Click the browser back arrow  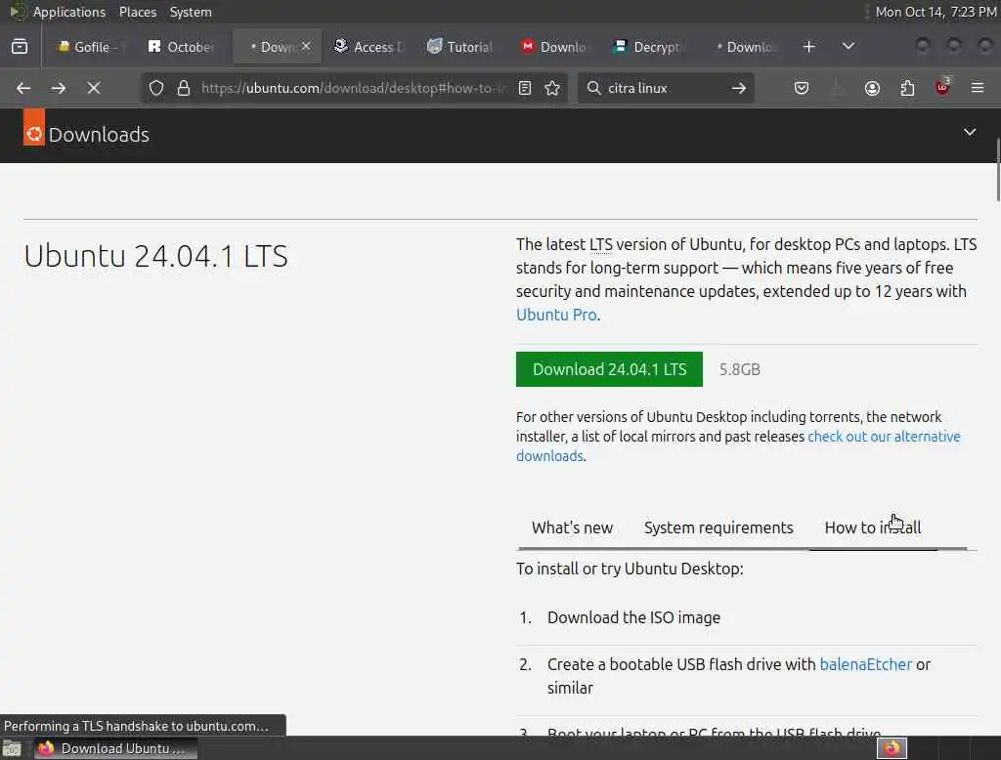pyautogui.click(x=23, y=88)
